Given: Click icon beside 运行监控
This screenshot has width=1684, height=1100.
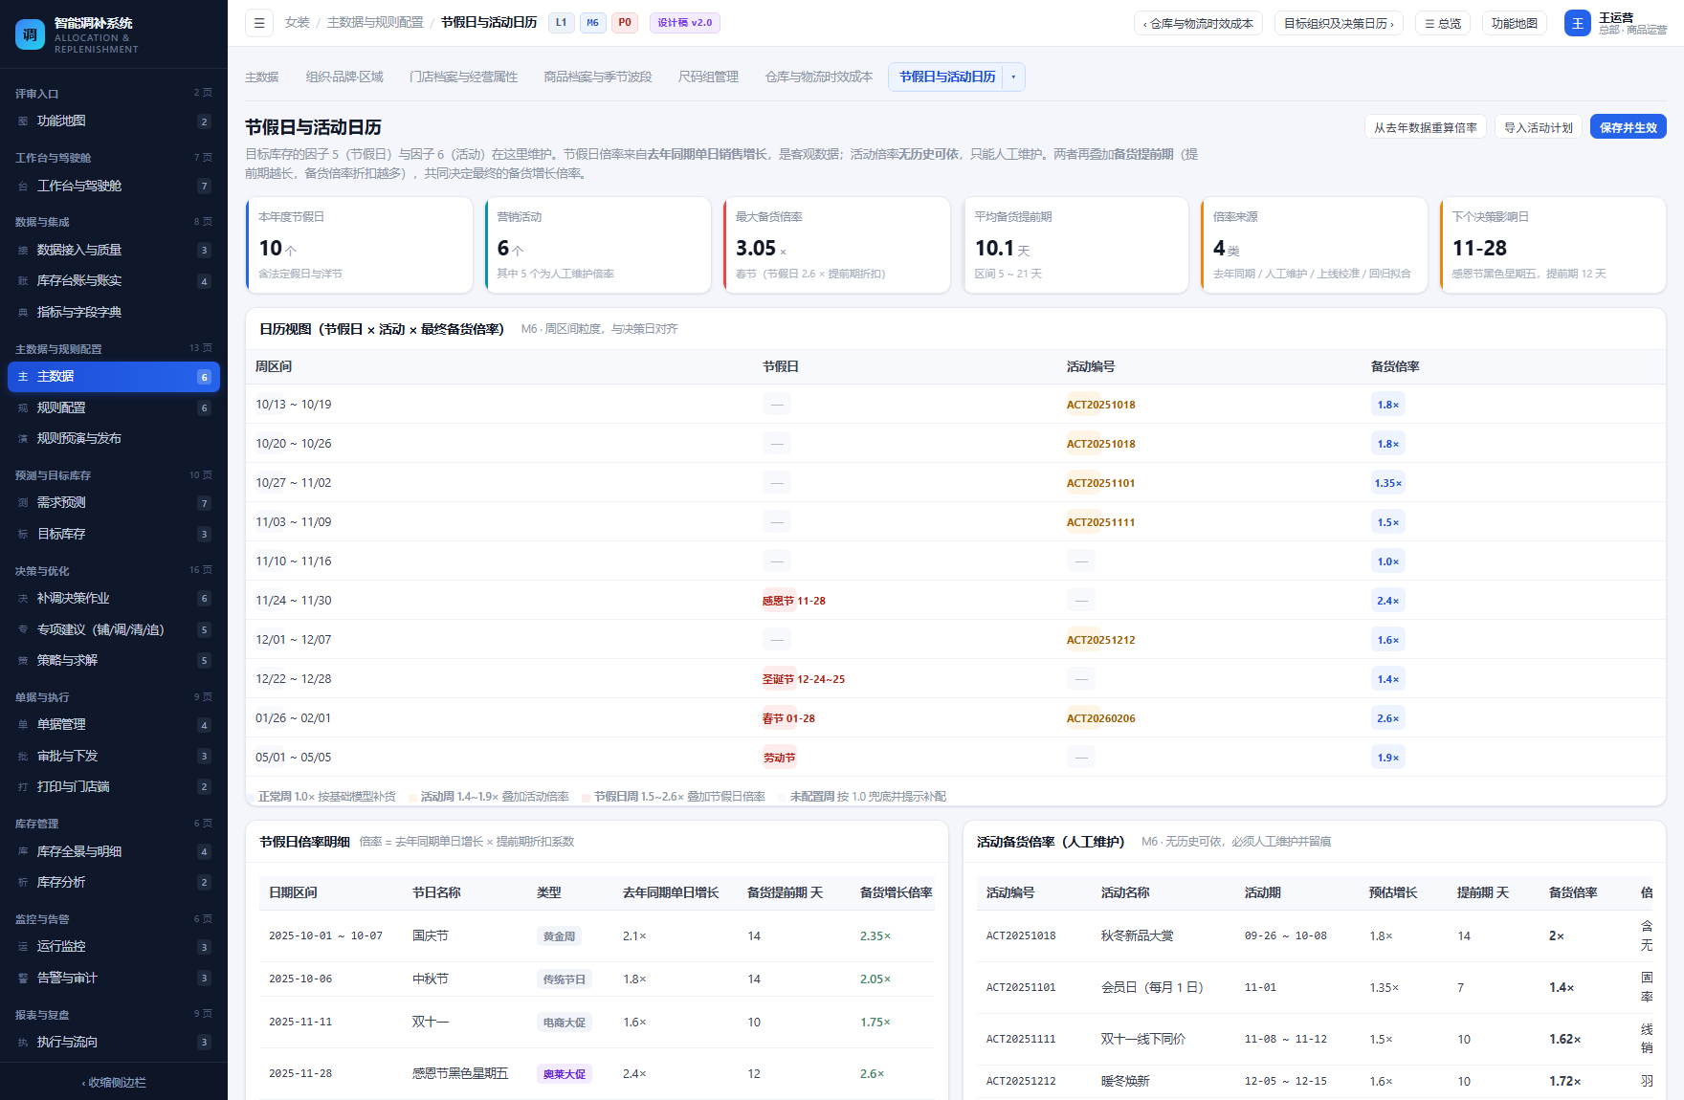Looking at the screenshot, I should (23, 947).
